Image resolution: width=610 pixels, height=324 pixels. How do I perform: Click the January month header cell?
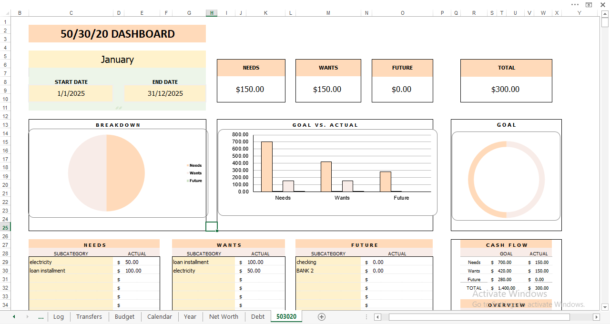pyautogui.click(x=117, y=59)
